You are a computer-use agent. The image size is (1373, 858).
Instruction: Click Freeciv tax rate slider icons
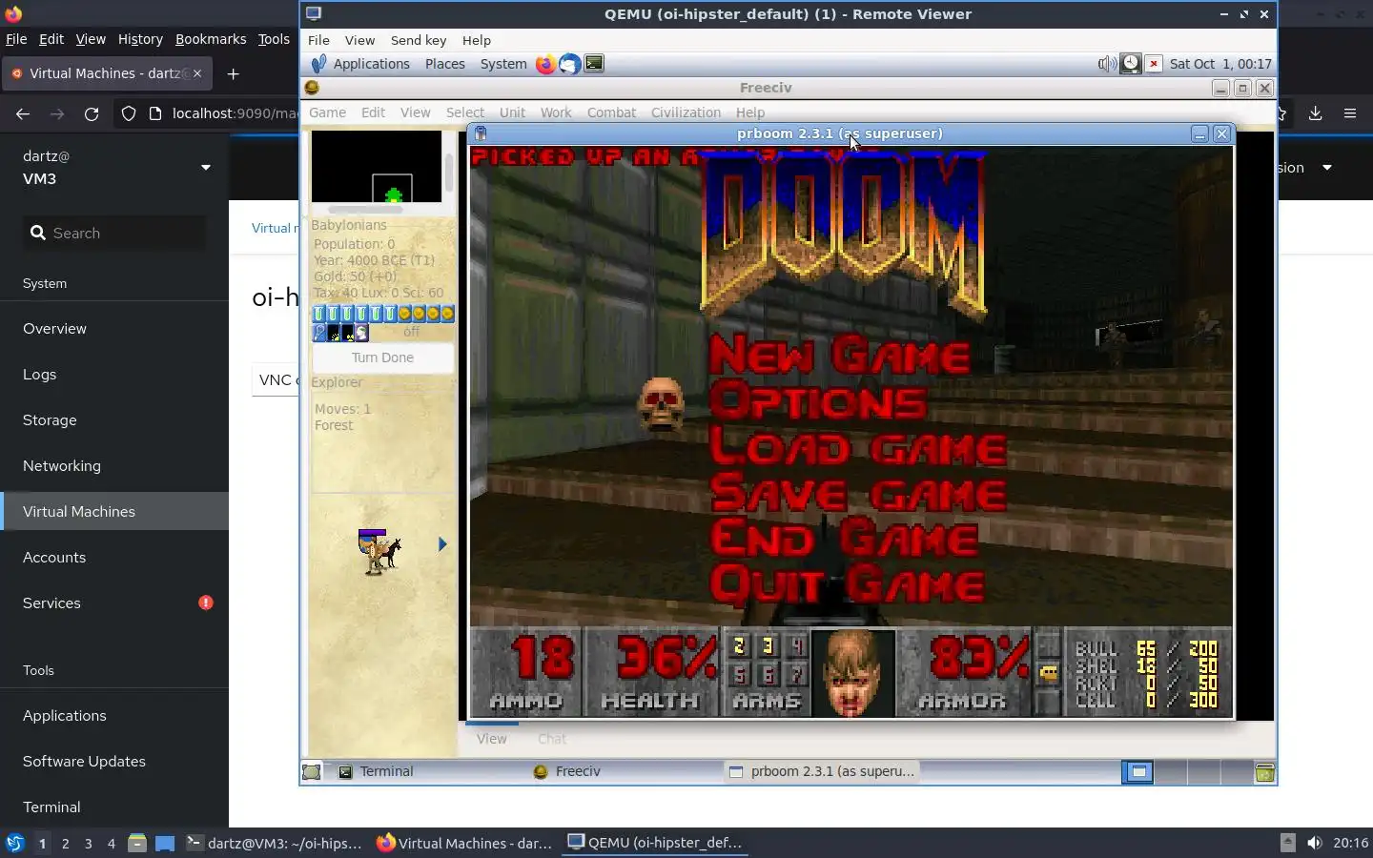click(x=383, y=314)
